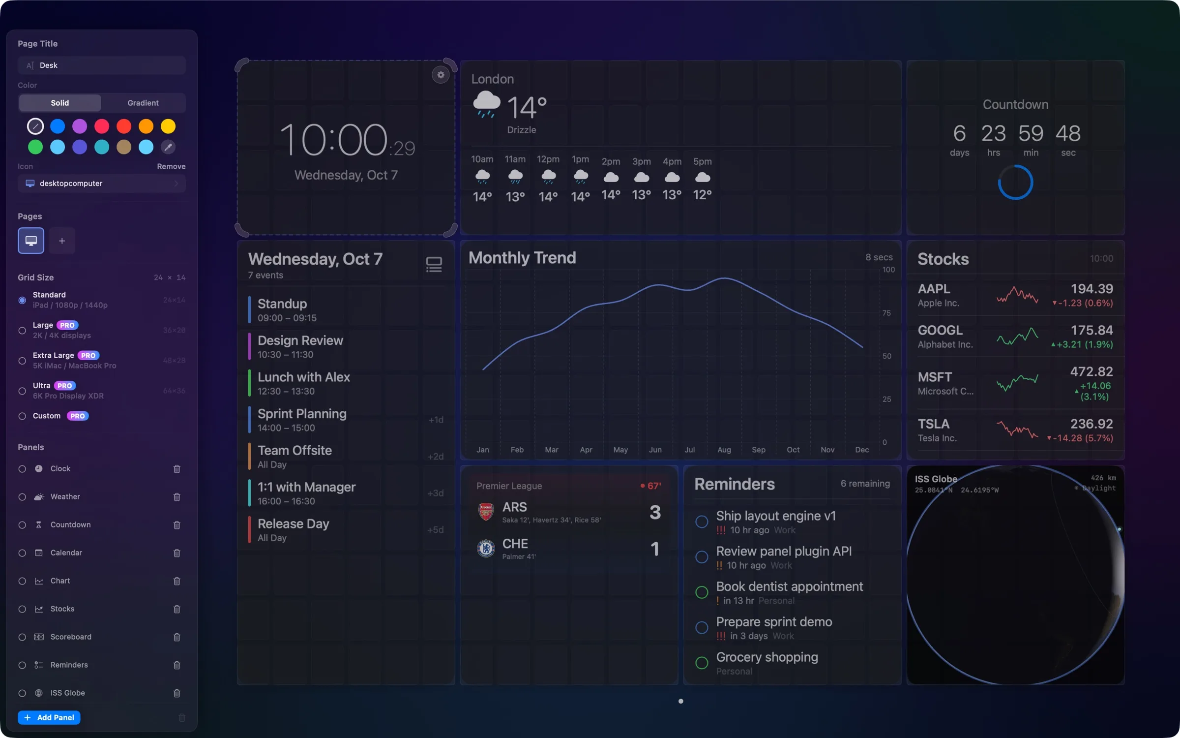Open clock widget settings gear
The height and width of the screenshot is (738, 1180).
tap(441, 75)
